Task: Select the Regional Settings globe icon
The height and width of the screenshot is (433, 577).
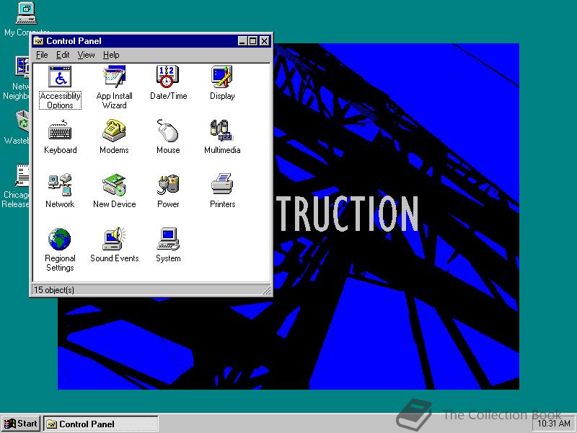Action: [59, 239]
